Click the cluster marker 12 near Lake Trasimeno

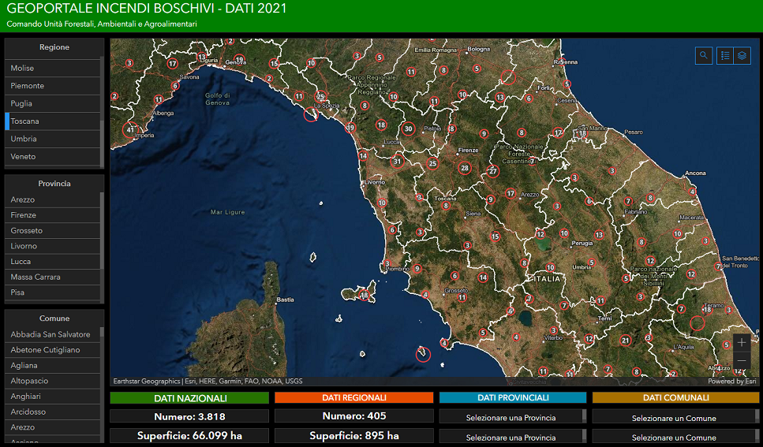540,234
